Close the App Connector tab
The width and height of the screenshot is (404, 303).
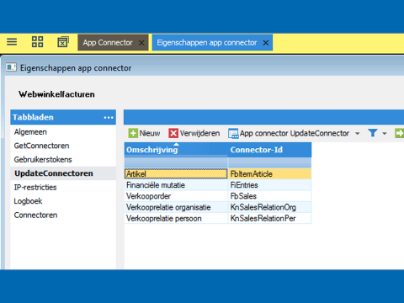[141, 43]
